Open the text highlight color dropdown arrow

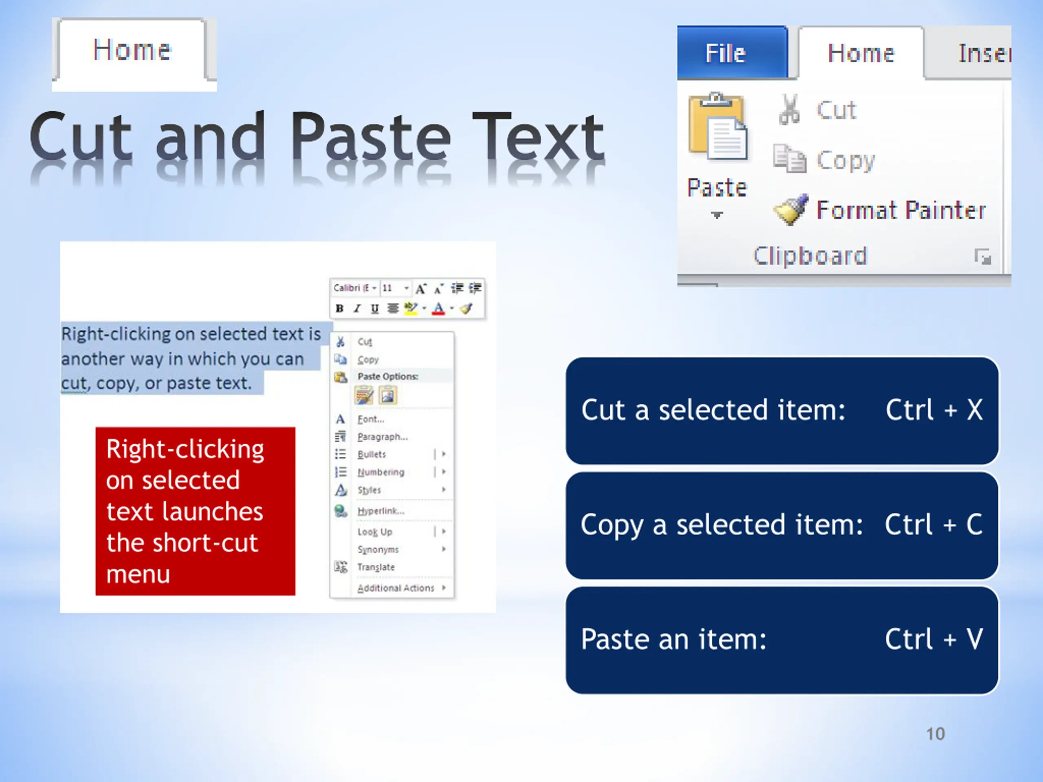pos(425,309)
